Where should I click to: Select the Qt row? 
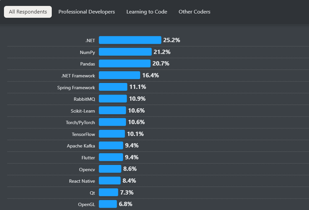[108, 193]
